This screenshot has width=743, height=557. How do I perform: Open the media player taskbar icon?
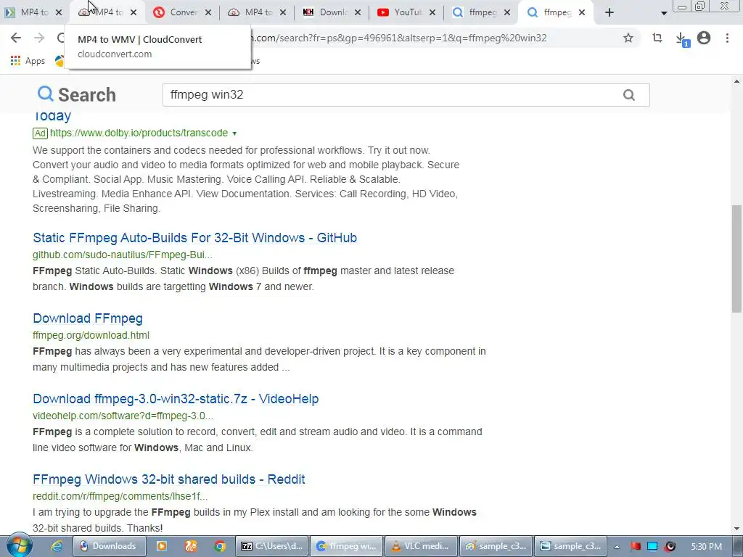(x=162, y=546)
